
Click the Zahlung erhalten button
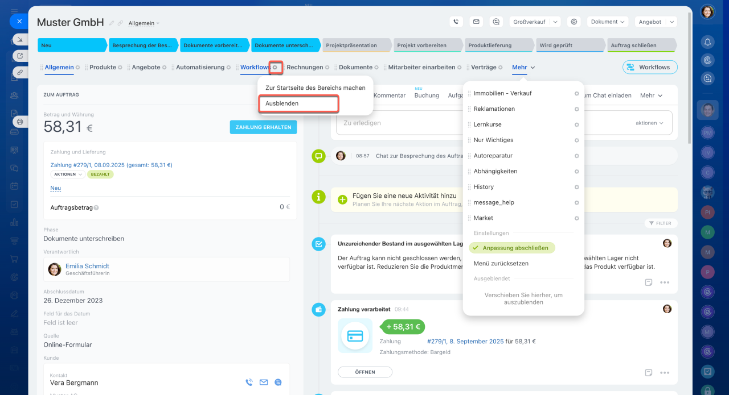tap(263, 127)
